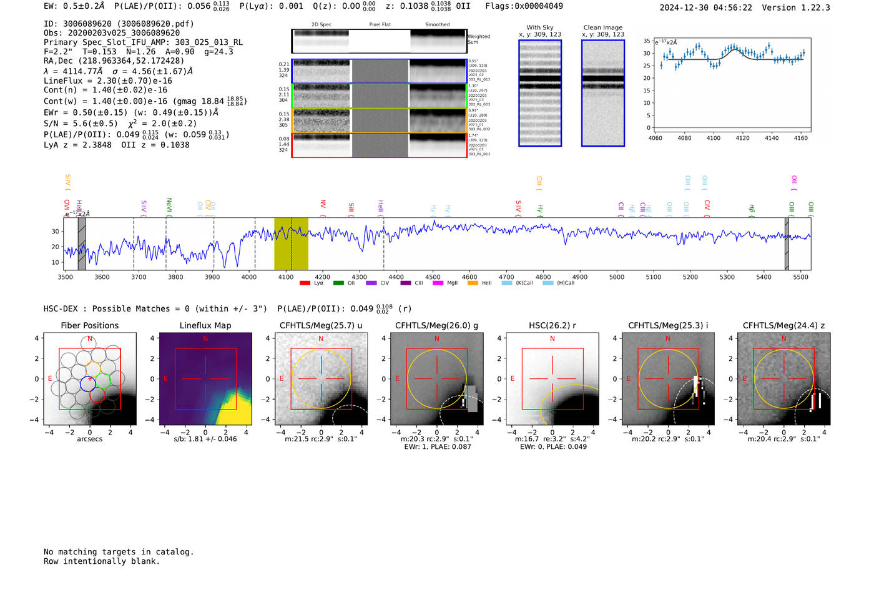Open the HSC(26.2) r cutout
The width and height of the screenshot is (874, 595).
coord(552,379)
